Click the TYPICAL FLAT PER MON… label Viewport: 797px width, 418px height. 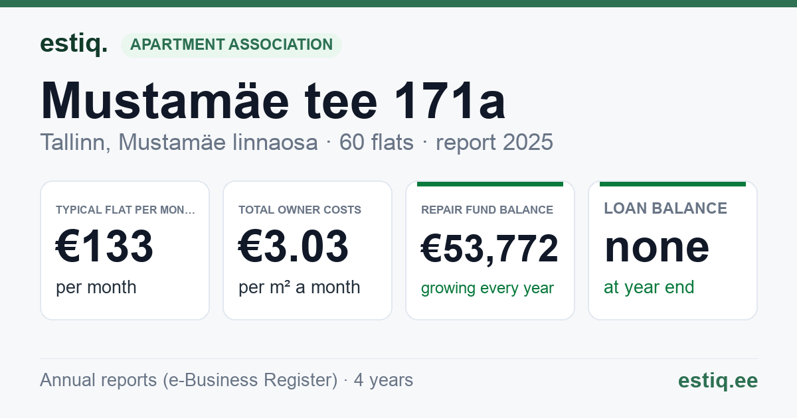pyautogui.click(x=126, y=210)
